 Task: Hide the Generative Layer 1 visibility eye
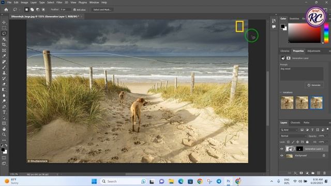(282, 149)
